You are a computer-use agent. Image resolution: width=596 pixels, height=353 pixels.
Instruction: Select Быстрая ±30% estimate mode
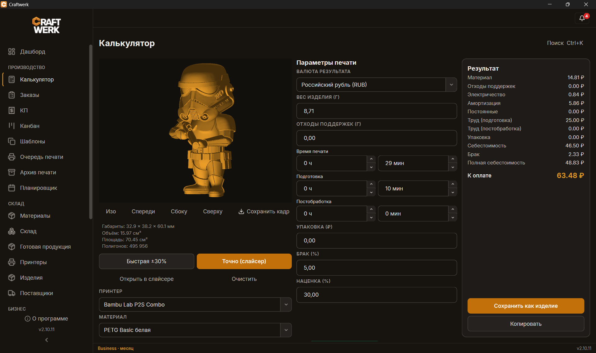(147, 261)
